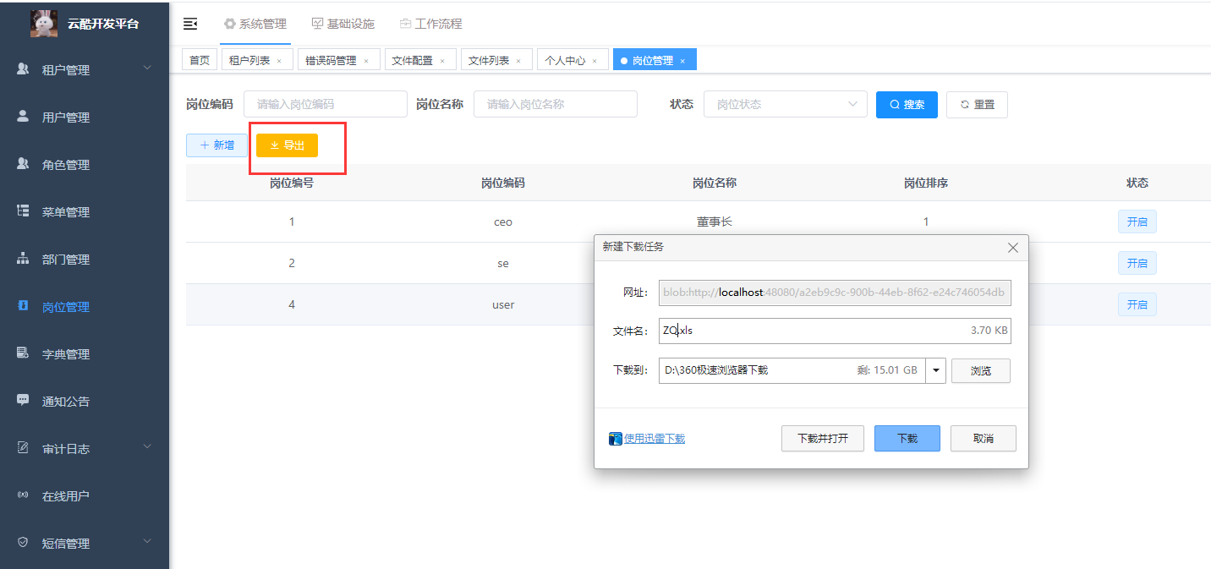This screenshot has width=1211, height=569.
Task: Click the 文件名 field containing ZQ.xls
Action: point(835,331)
